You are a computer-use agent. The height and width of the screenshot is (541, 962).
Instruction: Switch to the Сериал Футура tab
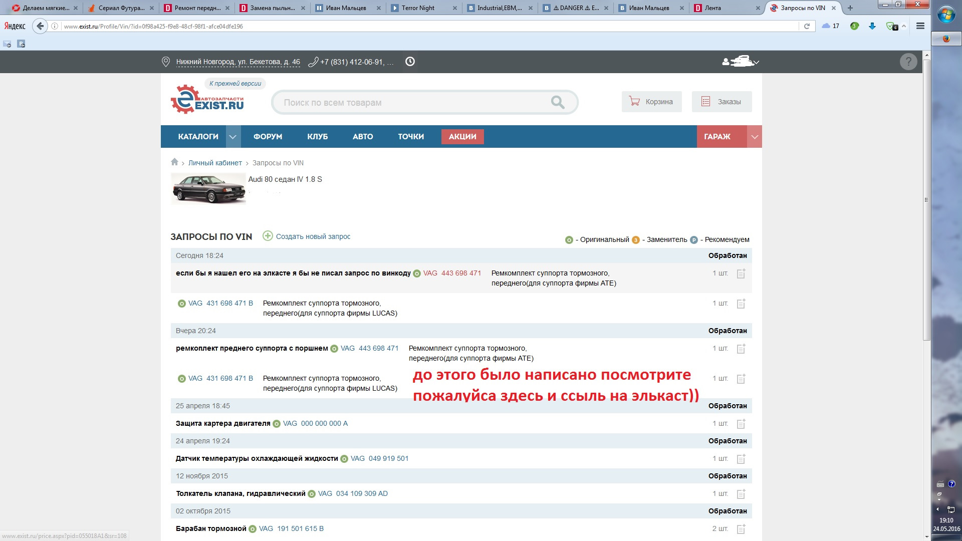(121, 8)
